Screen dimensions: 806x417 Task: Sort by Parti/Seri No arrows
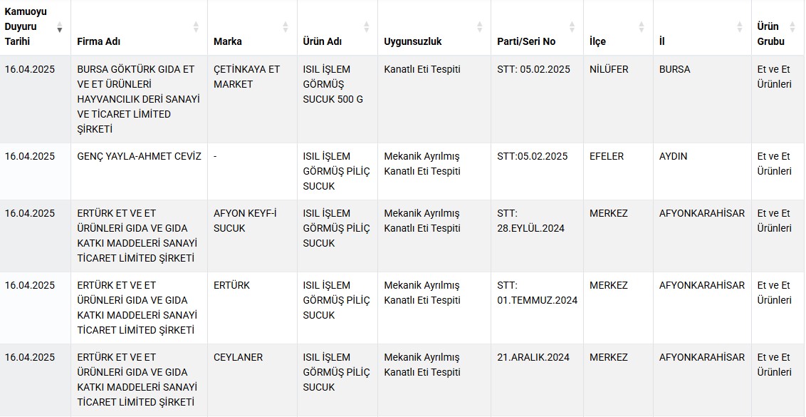click(572, 27)
